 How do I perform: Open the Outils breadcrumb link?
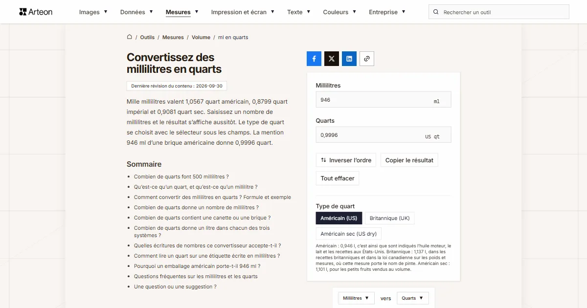pyautogui.click(x=147, y=37)
